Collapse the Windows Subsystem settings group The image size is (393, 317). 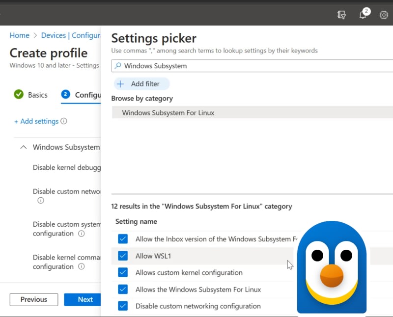click(x=23, y=147)
